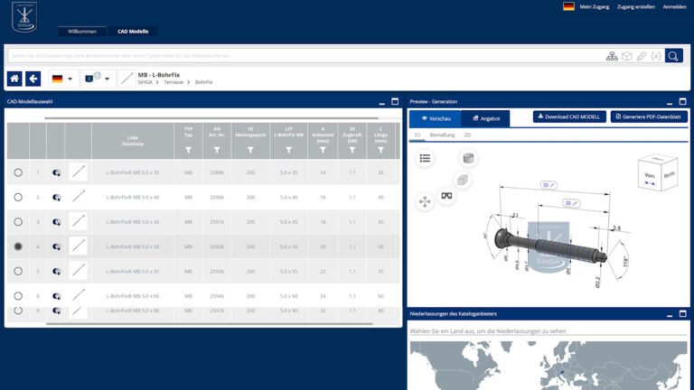
Task: Click the cylinder shading icon in the viewer
Action: click(x=467, y=159)
